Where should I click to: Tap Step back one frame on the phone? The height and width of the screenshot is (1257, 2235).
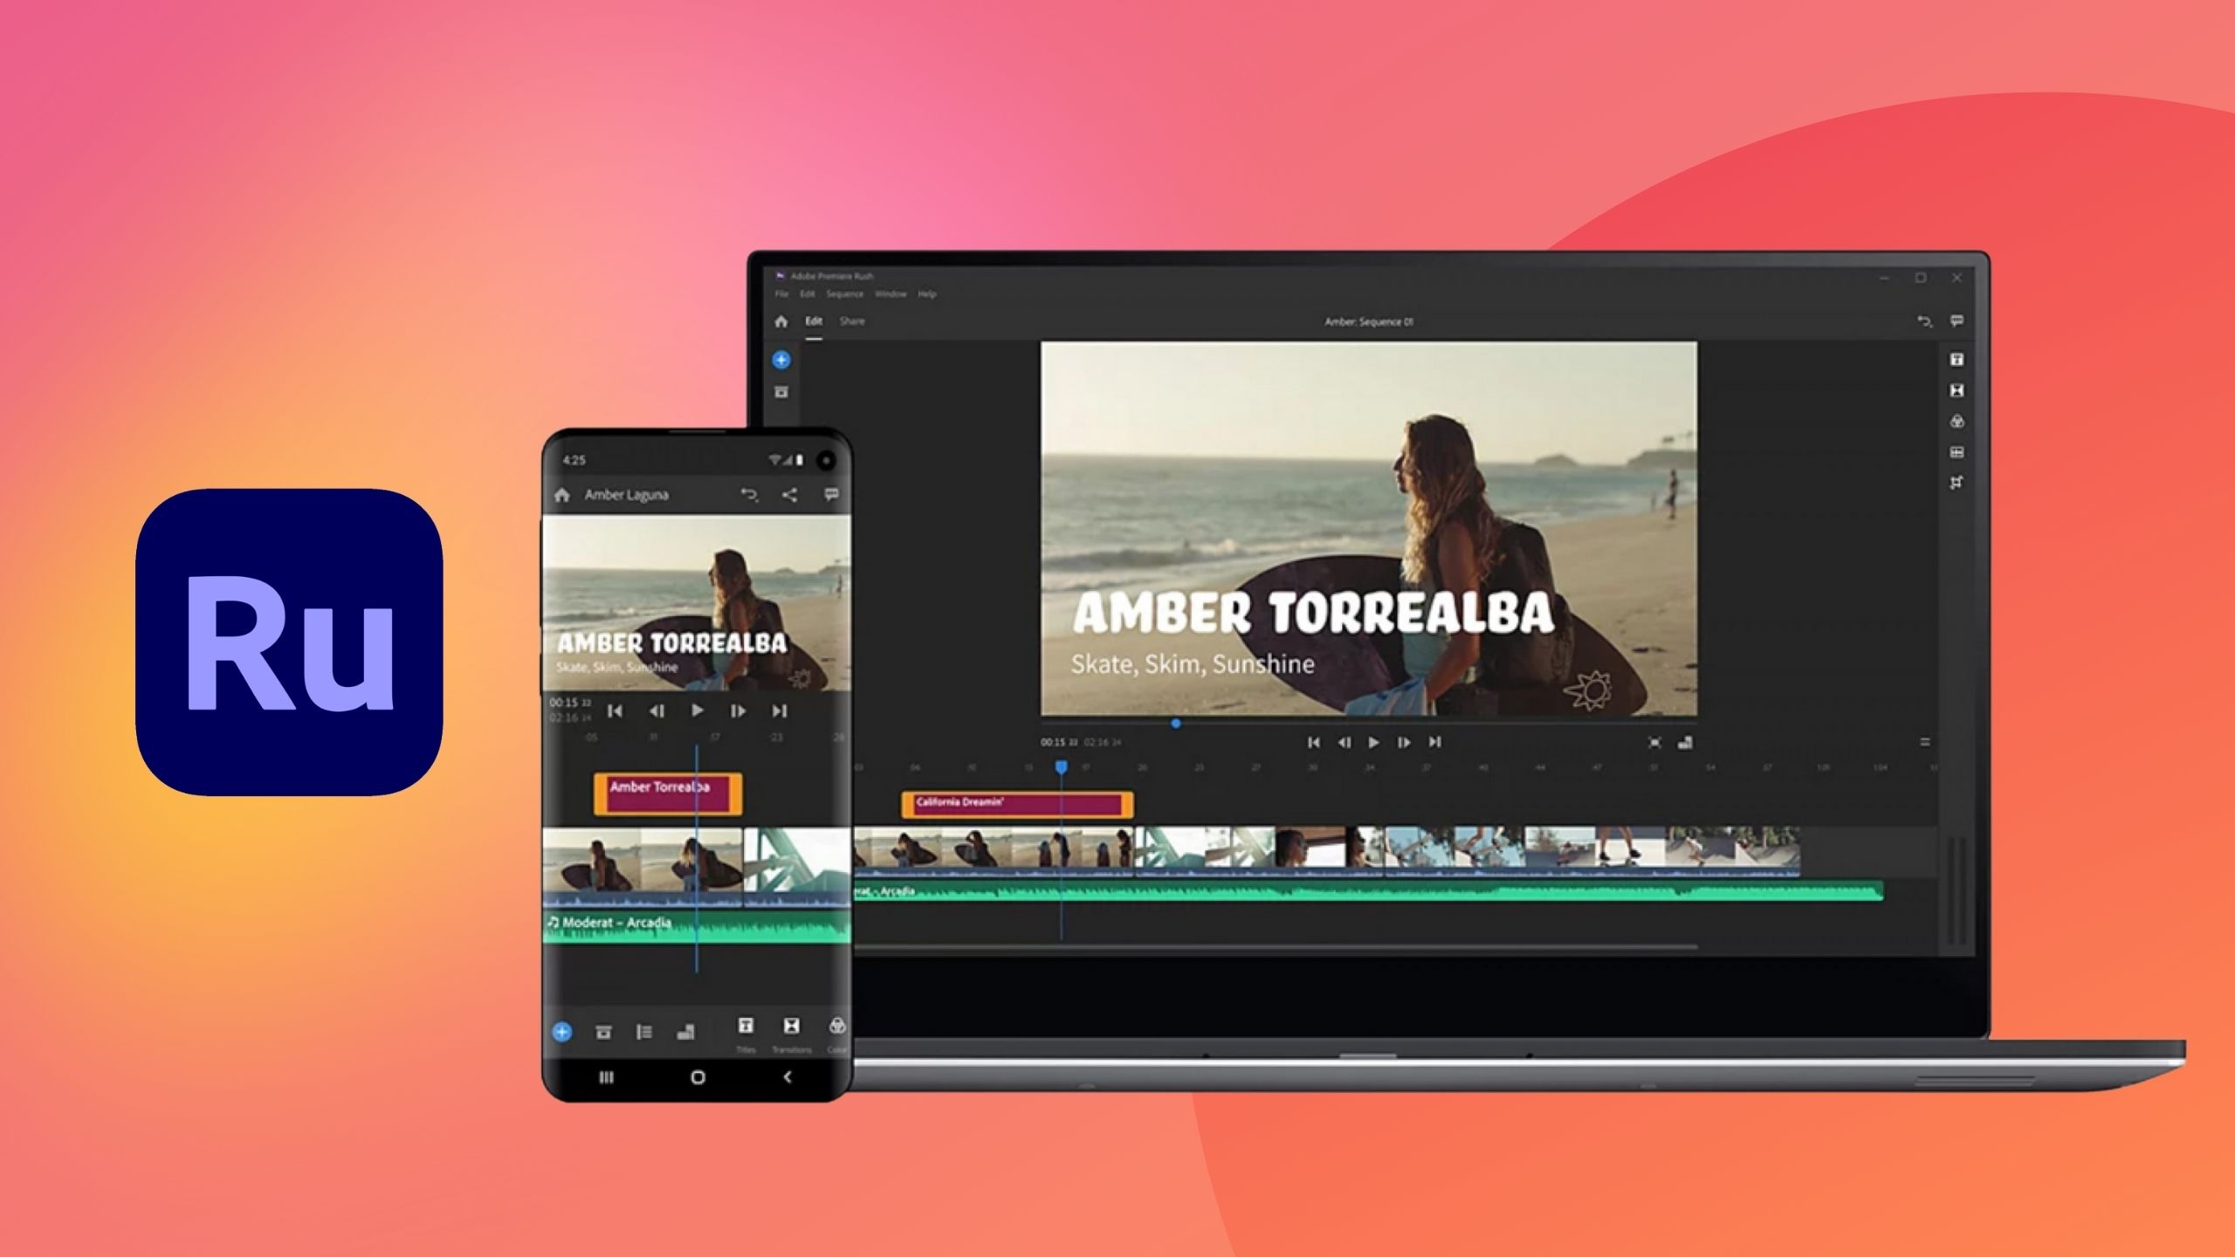point(657,711)
